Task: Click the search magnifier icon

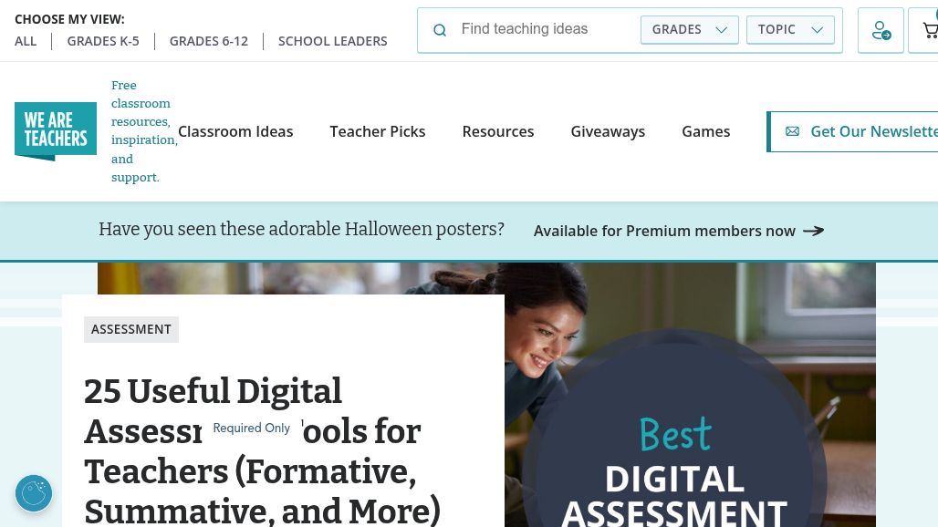Action: click(440, 30)
